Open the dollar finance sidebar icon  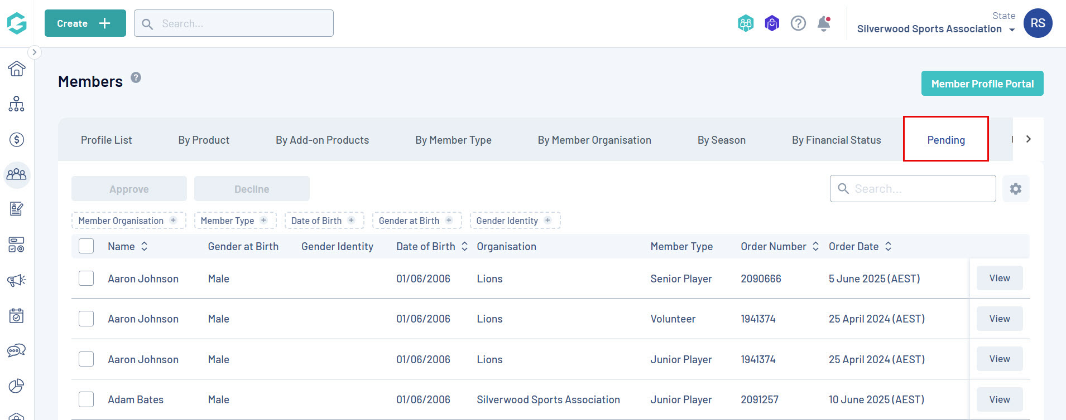coord(17,140)
